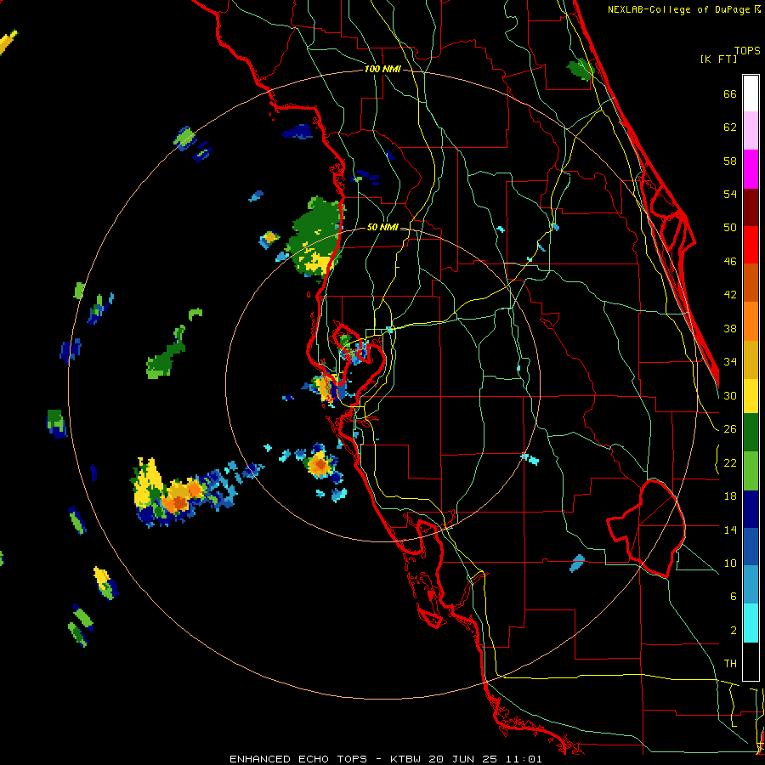This screenshot has height=765, width=765.
Task: Click the 38 legend value
Action: [730, 329]
